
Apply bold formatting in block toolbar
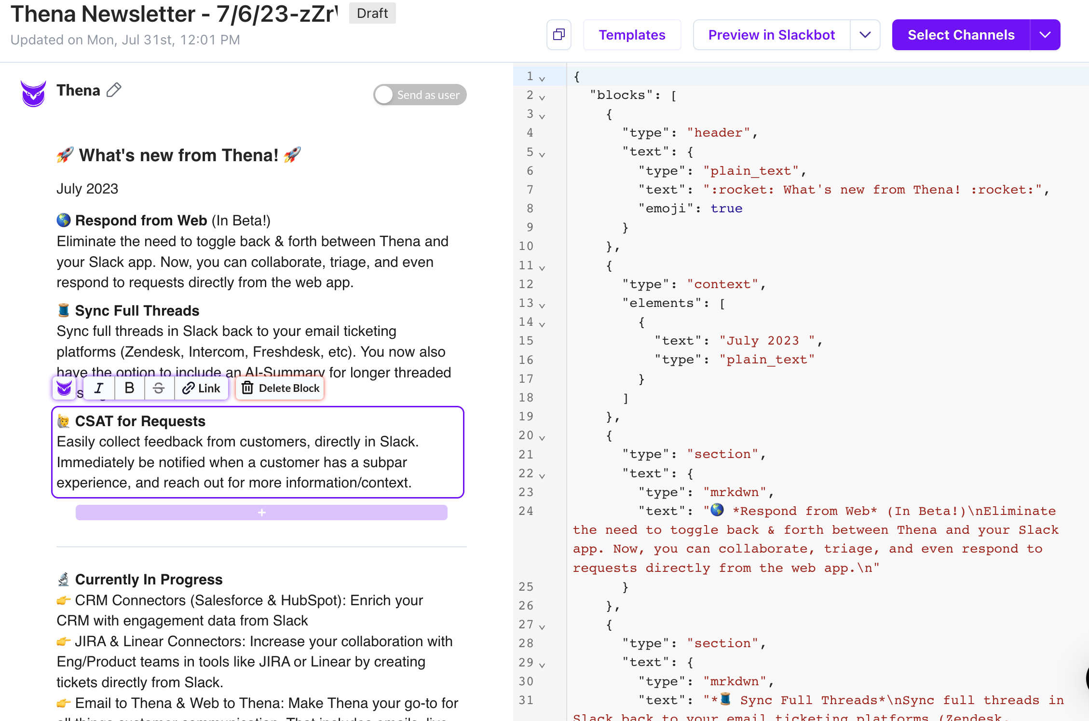point(129,388)
